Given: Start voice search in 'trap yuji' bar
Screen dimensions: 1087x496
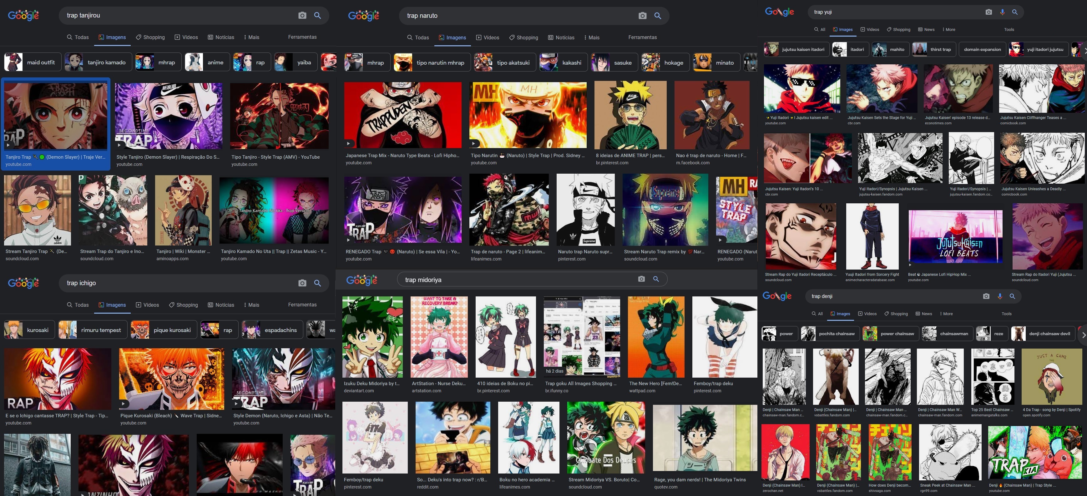Looking at the screenshot, I should pyautogui.click(x=1002, y=12).
